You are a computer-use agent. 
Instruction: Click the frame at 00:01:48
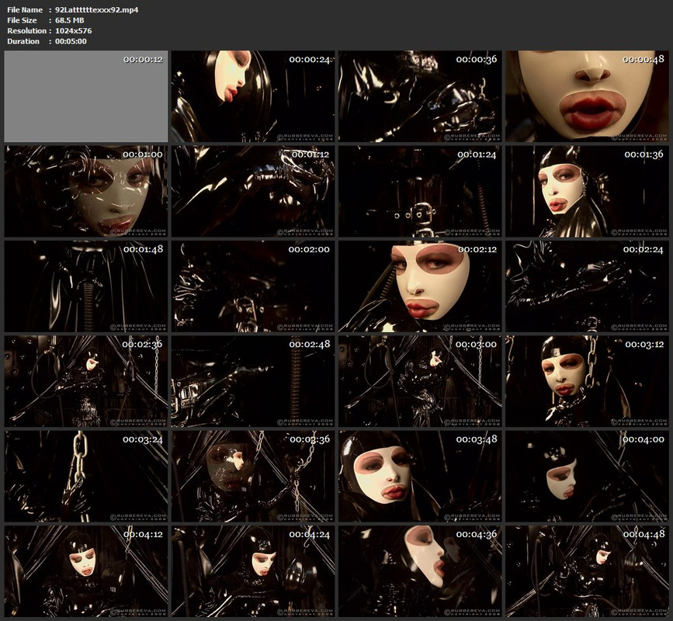(86, 286)
